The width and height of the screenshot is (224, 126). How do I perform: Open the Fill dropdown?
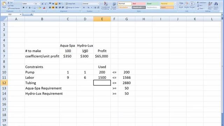click(x=199, y=6)
